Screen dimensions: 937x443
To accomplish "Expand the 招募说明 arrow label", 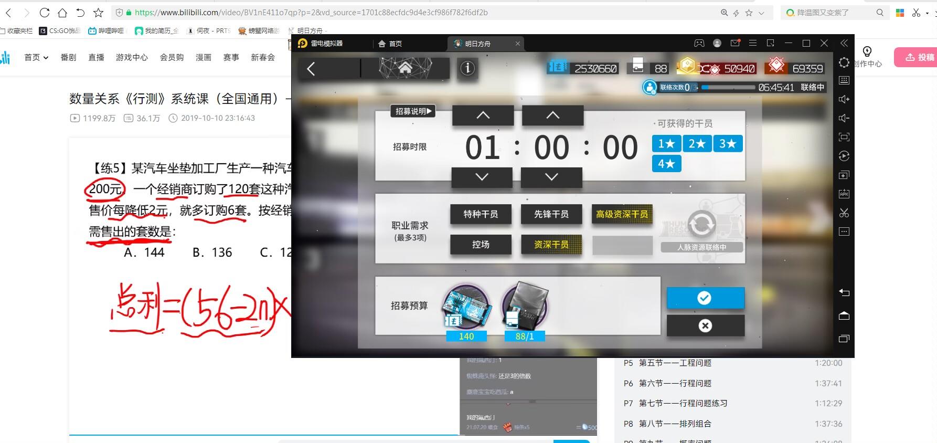I will pos(413,111).
